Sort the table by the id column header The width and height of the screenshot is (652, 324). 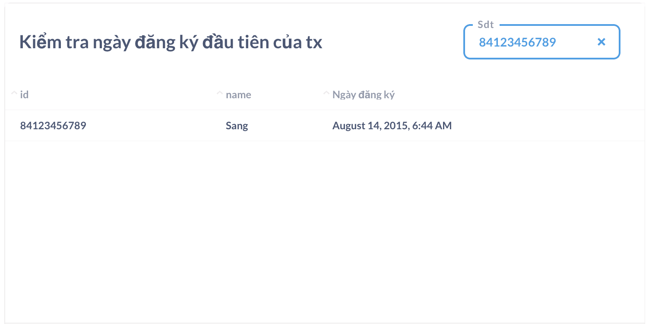point(24,94)
